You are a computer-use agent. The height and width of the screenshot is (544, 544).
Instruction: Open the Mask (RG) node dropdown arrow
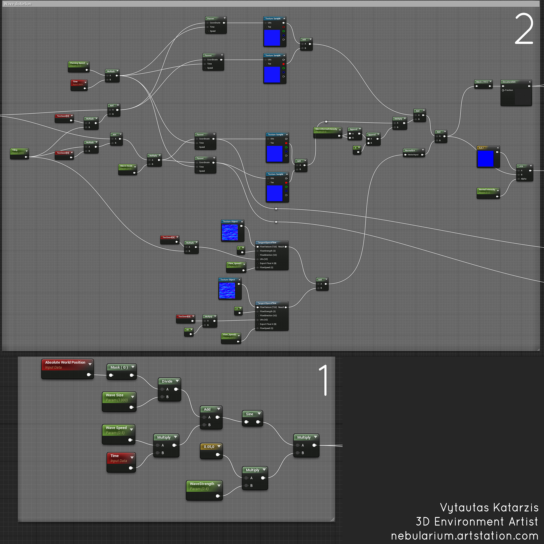pyautogui.click(x=490, y=82)
